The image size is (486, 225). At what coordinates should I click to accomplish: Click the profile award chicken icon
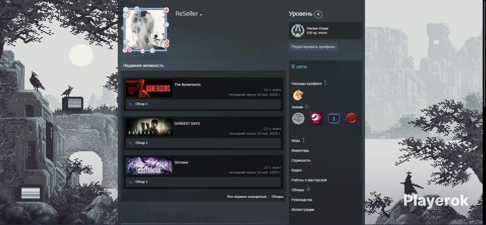(x=298, y=95)
